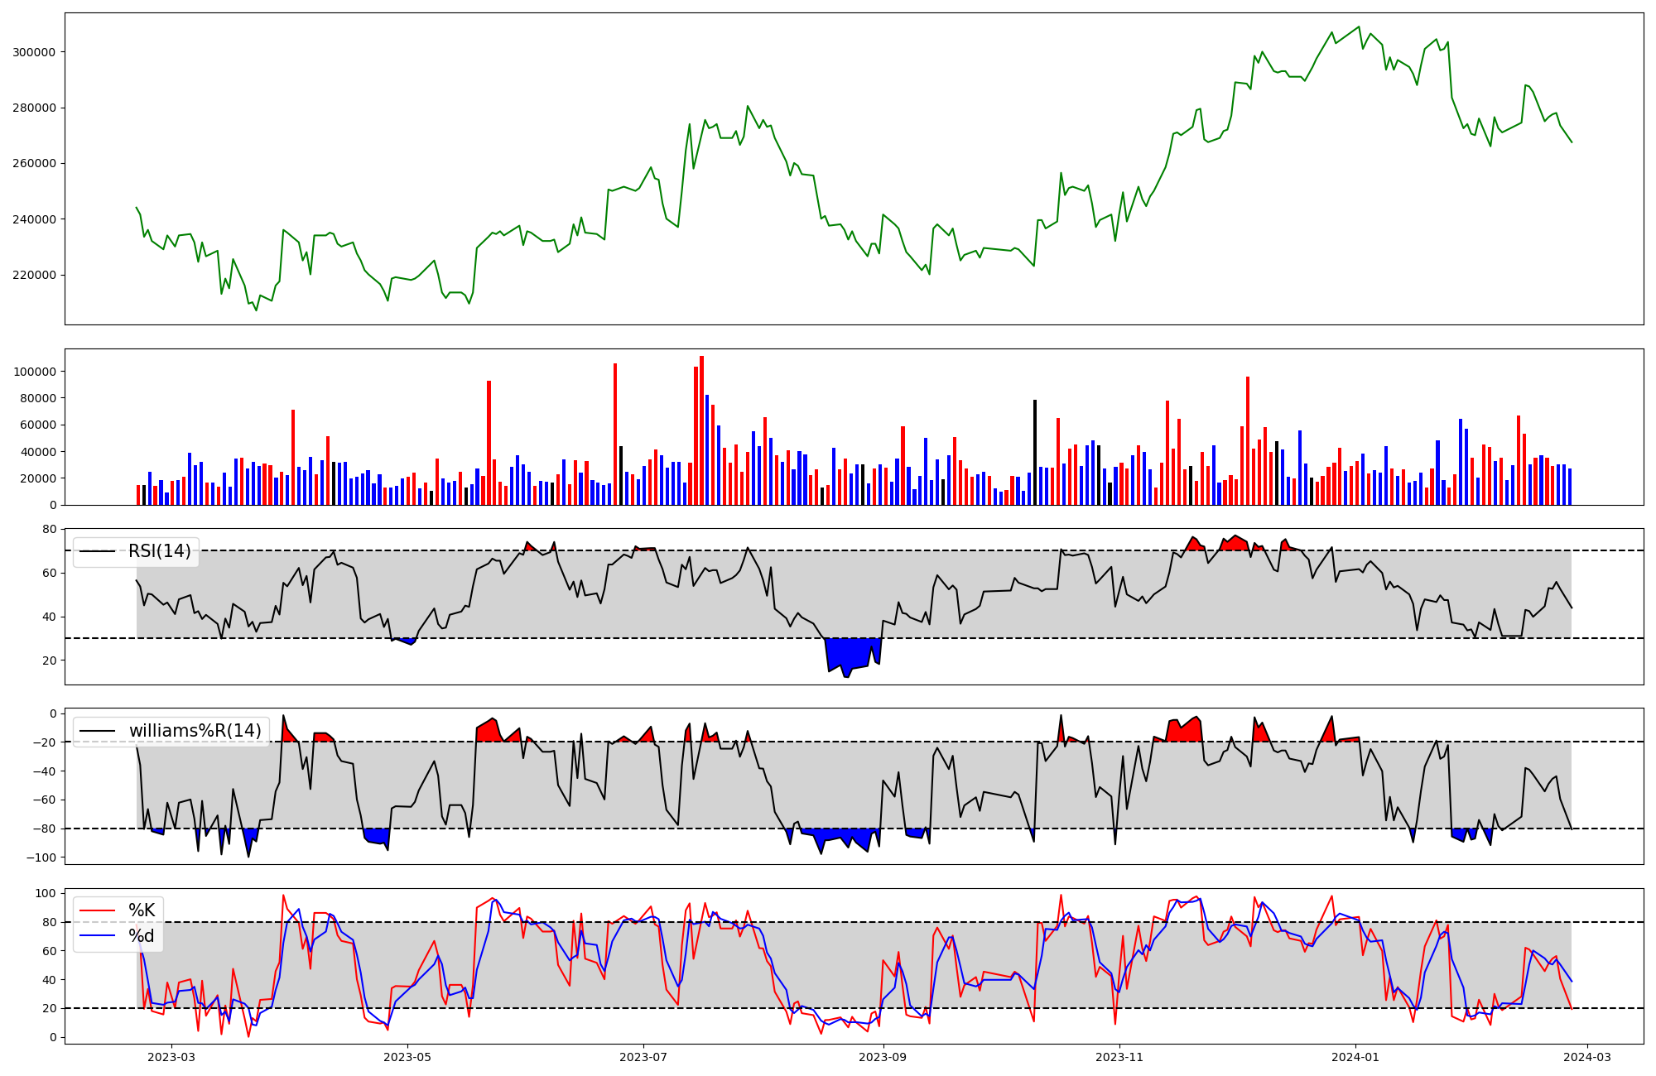
Task: Click the tallest red volume bar
Action: 701,430
